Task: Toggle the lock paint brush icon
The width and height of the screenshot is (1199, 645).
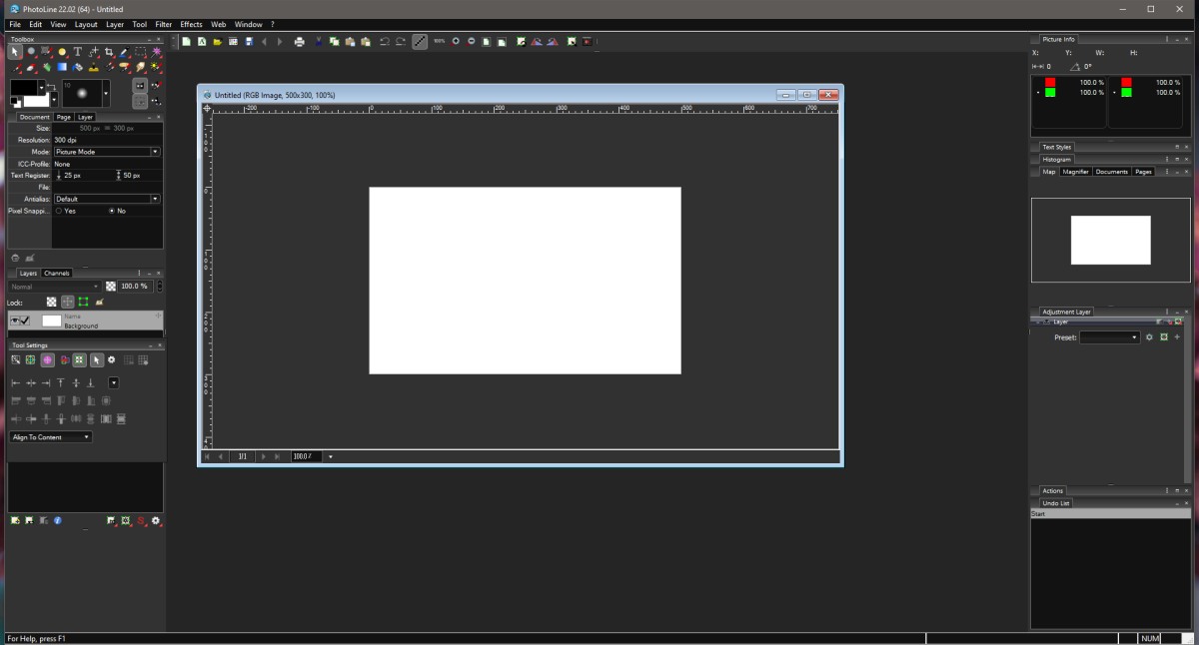Action: coord(99,302)
